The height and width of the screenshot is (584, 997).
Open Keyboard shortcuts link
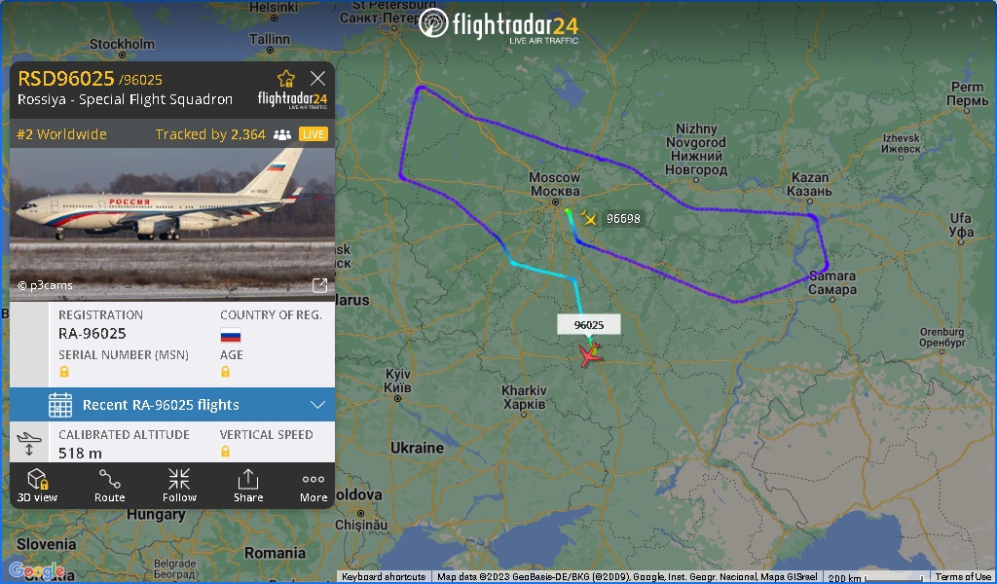(x=384, y=577)
